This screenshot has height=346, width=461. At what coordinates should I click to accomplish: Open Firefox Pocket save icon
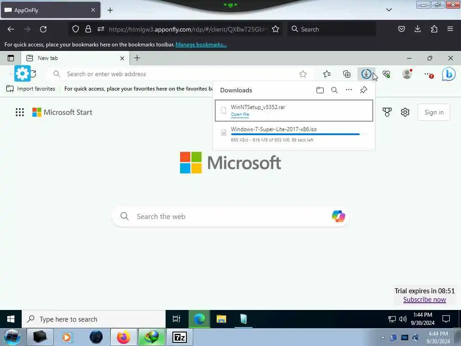click(401, 29)
